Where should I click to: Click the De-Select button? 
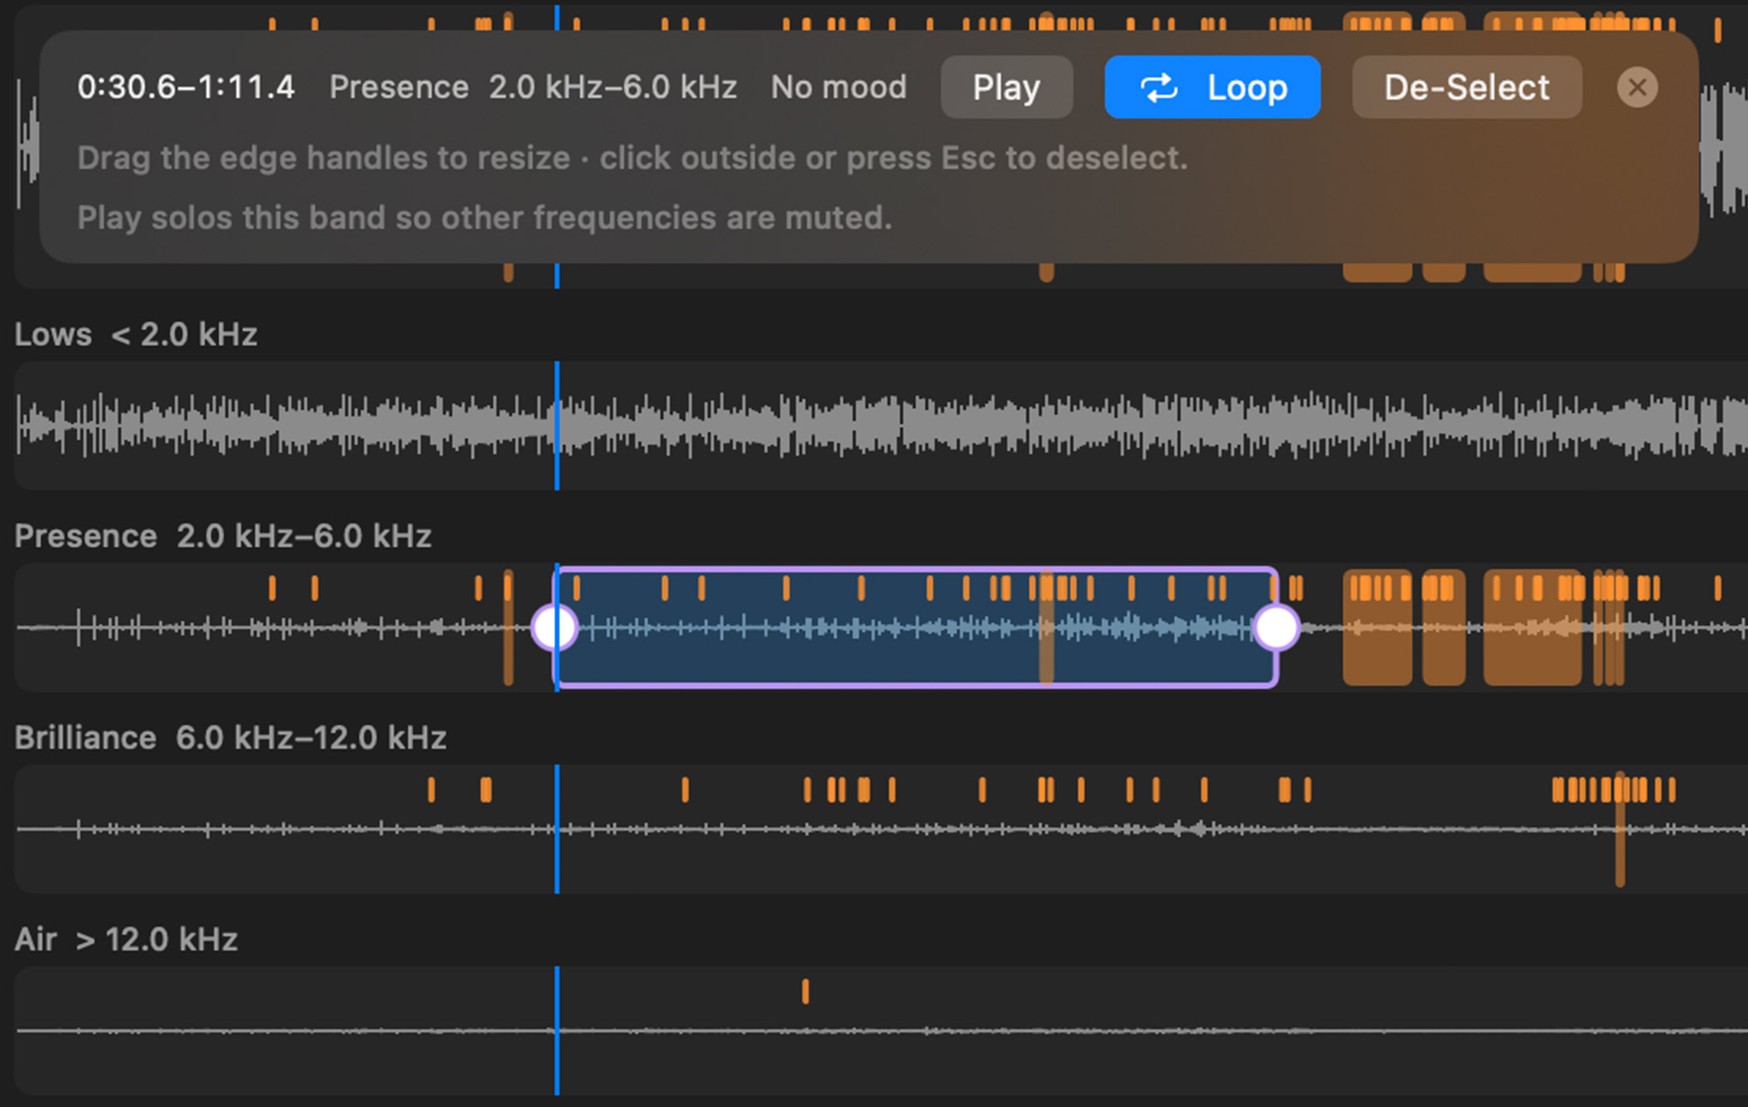(x=1467, y=87)
